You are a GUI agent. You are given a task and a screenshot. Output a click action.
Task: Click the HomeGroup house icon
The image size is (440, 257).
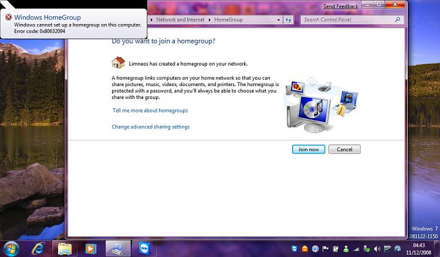118,63
